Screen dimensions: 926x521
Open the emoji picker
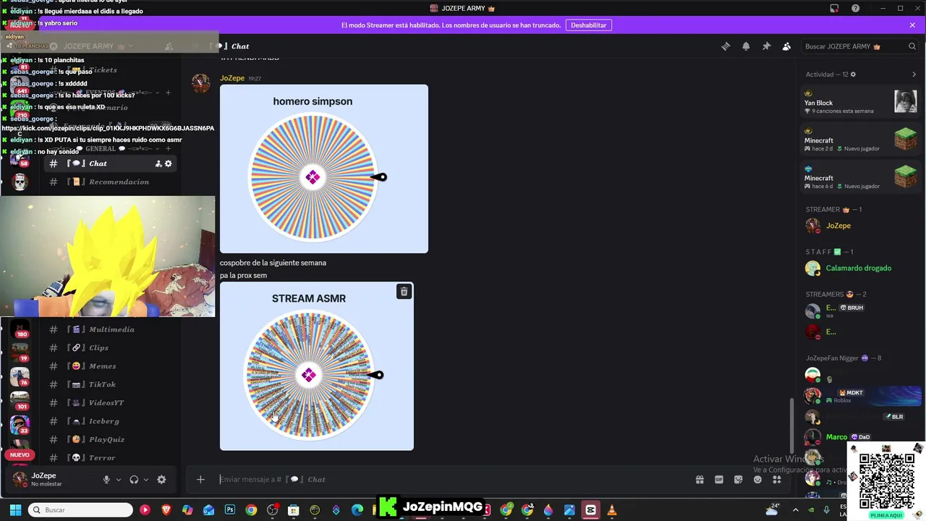point(758,479)
